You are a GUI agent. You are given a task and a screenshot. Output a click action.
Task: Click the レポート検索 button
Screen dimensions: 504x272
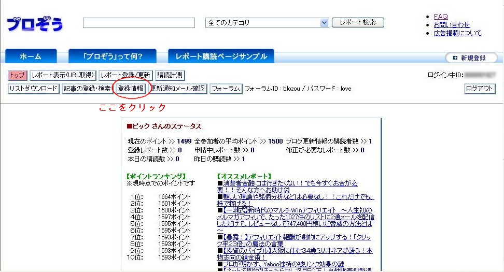(x=358, y=22)
